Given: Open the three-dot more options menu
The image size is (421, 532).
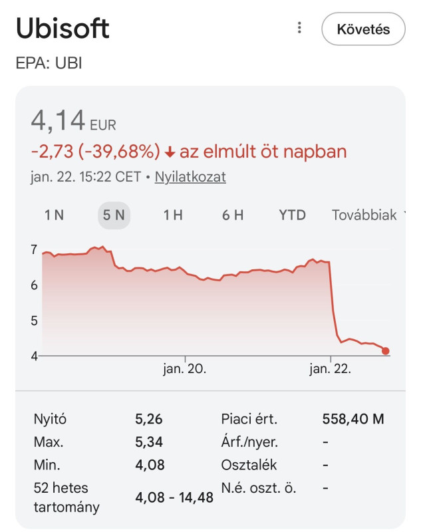Looking at the screenshot, I should [299, 29].
